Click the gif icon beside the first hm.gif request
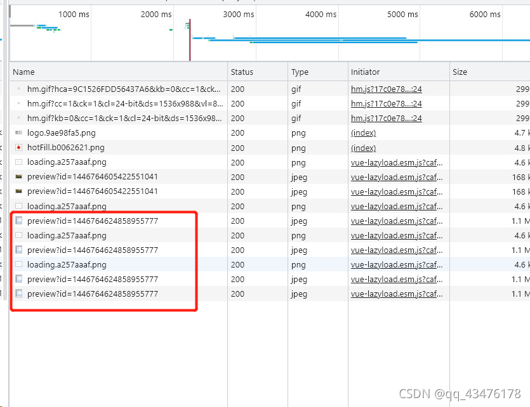Image resolution: width=530 pixels, height=407 pixels. [x=20, y=89]
